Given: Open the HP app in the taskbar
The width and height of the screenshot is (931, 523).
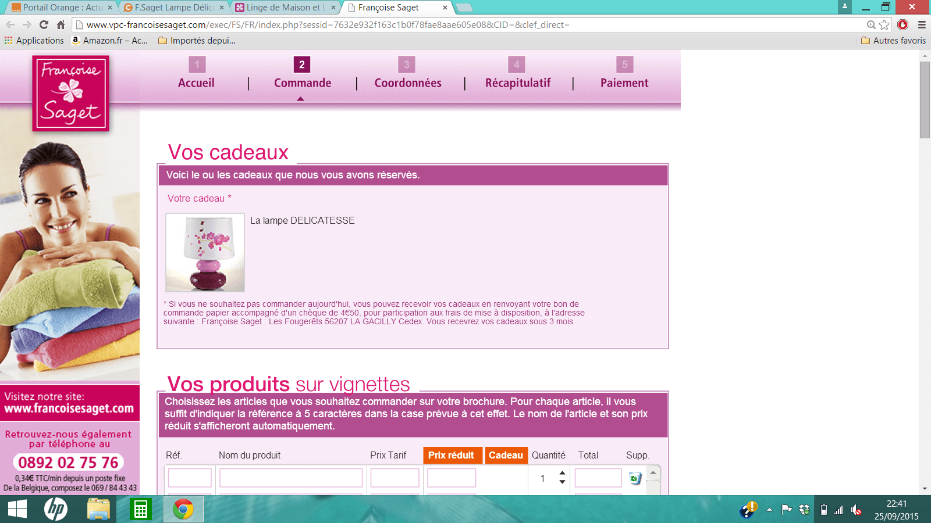Looking at the screenshot, I should pyautogui.click(x=56, y=510).
